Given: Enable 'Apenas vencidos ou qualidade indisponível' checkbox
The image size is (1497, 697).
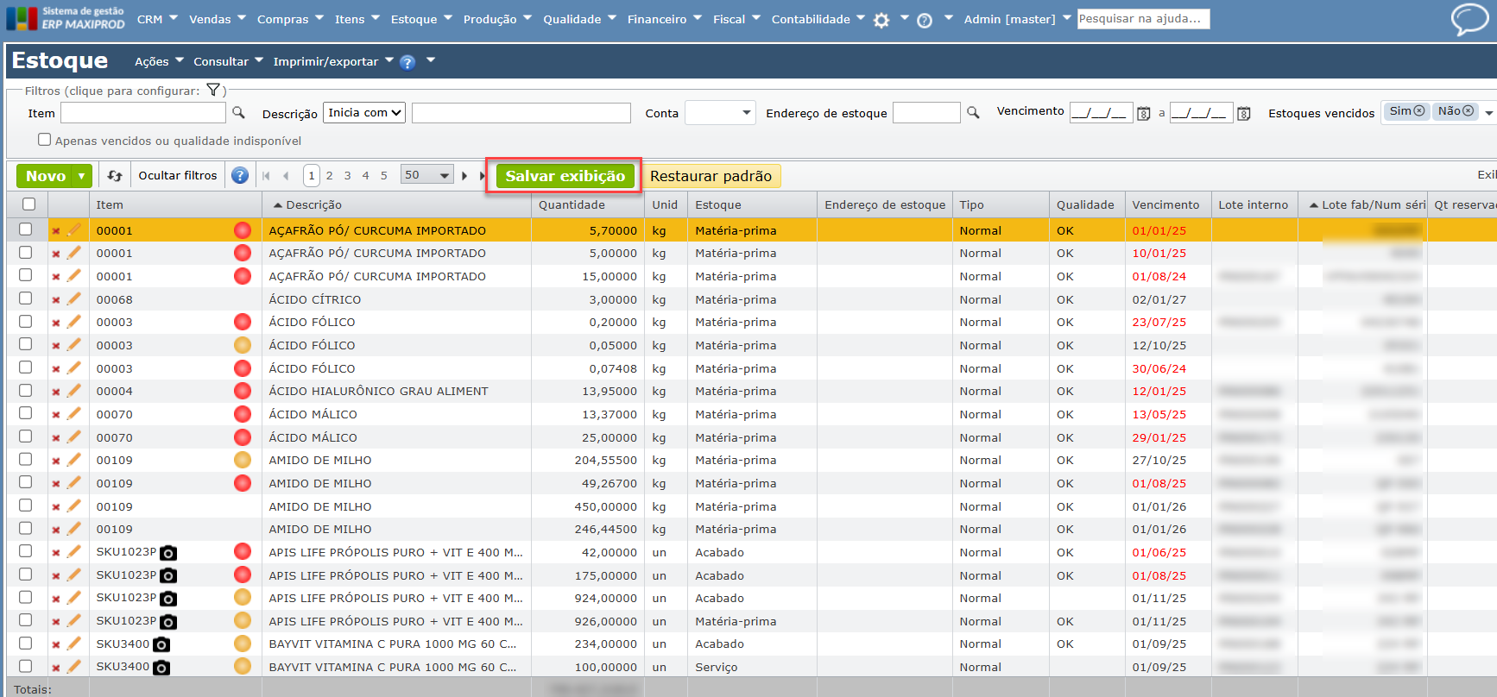Looking at the screenshot, I should tap(45, 140).
